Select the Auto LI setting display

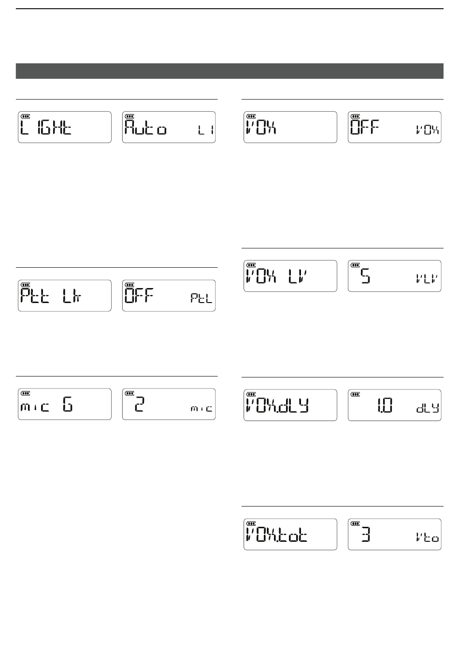click(169, 127)
